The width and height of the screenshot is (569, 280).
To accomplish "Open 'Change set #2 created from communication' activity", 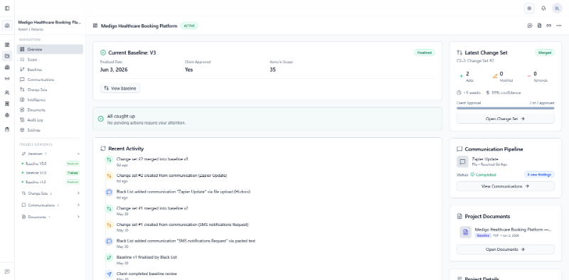I will pos(171,176).
